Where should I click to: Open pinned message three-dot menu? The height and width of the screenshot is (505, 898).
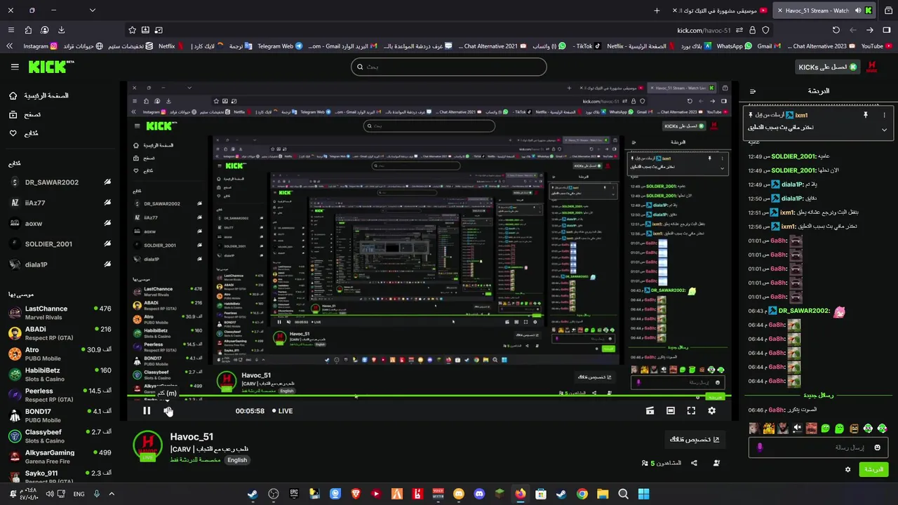pyautogui.click(x=884, y=115)
